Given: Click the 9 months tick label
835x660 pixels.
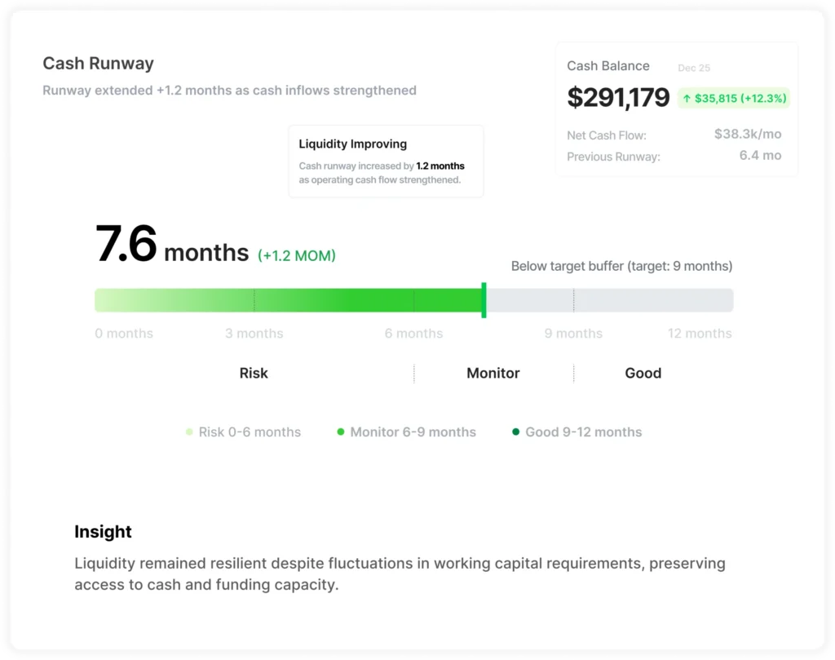Looking at the screenshot, I should click(x=573, y=334).
